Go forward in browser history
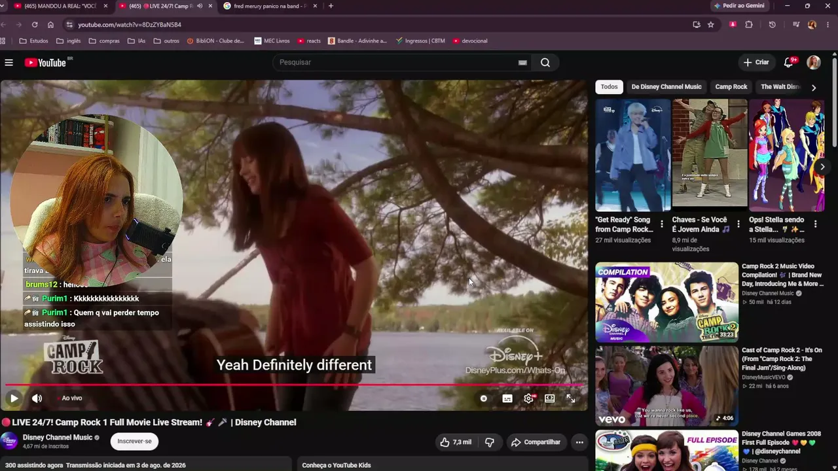This screenshot has width=838, height=471. pyautogui.click(x=18, y=25)
